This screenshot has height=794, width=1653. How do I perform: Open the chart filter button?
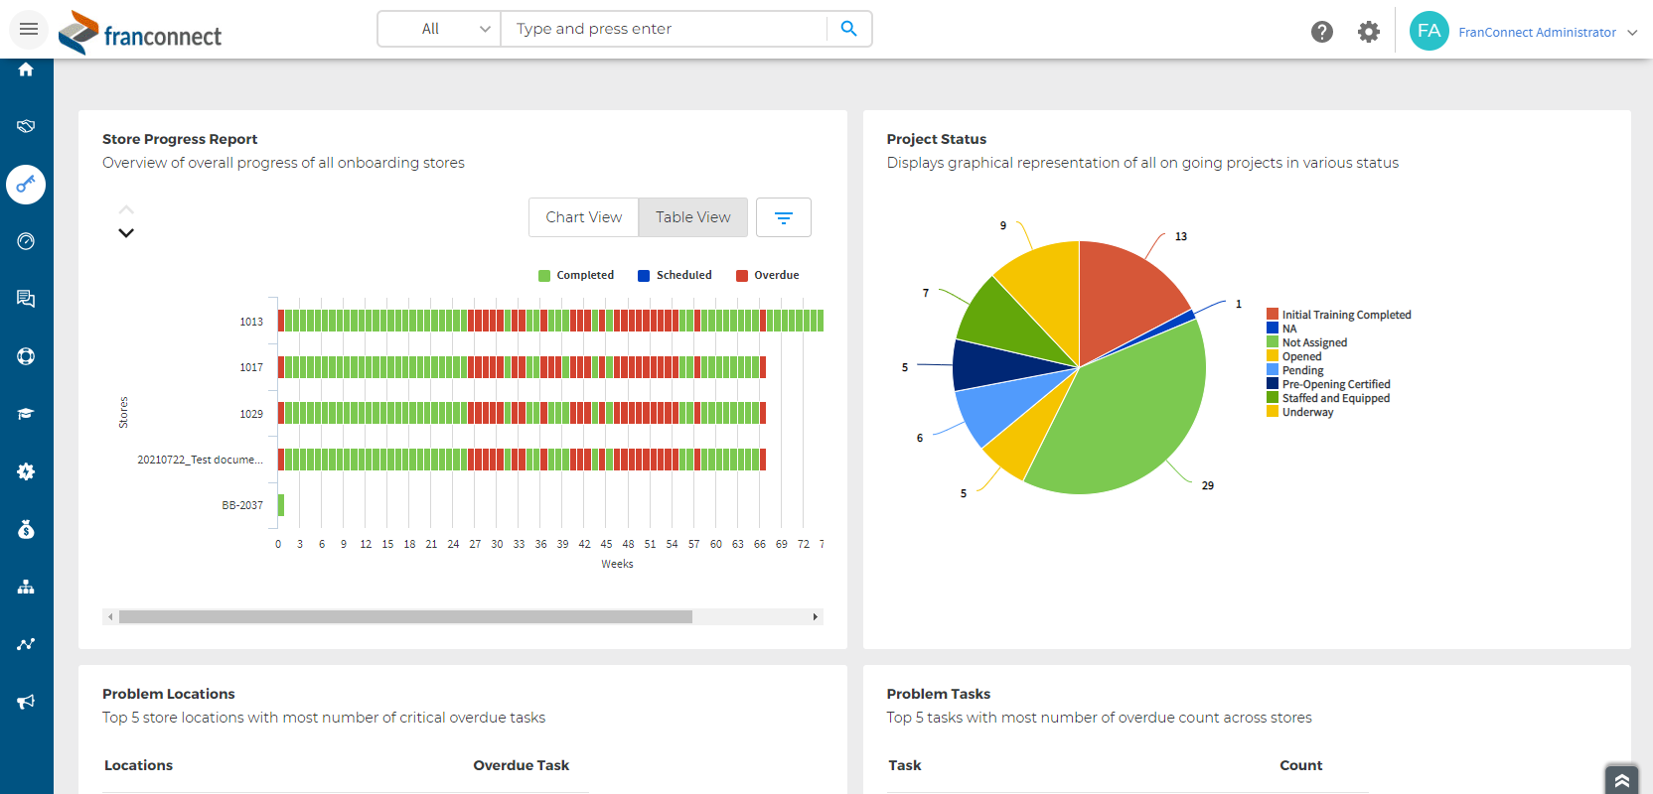coord(783,217)
